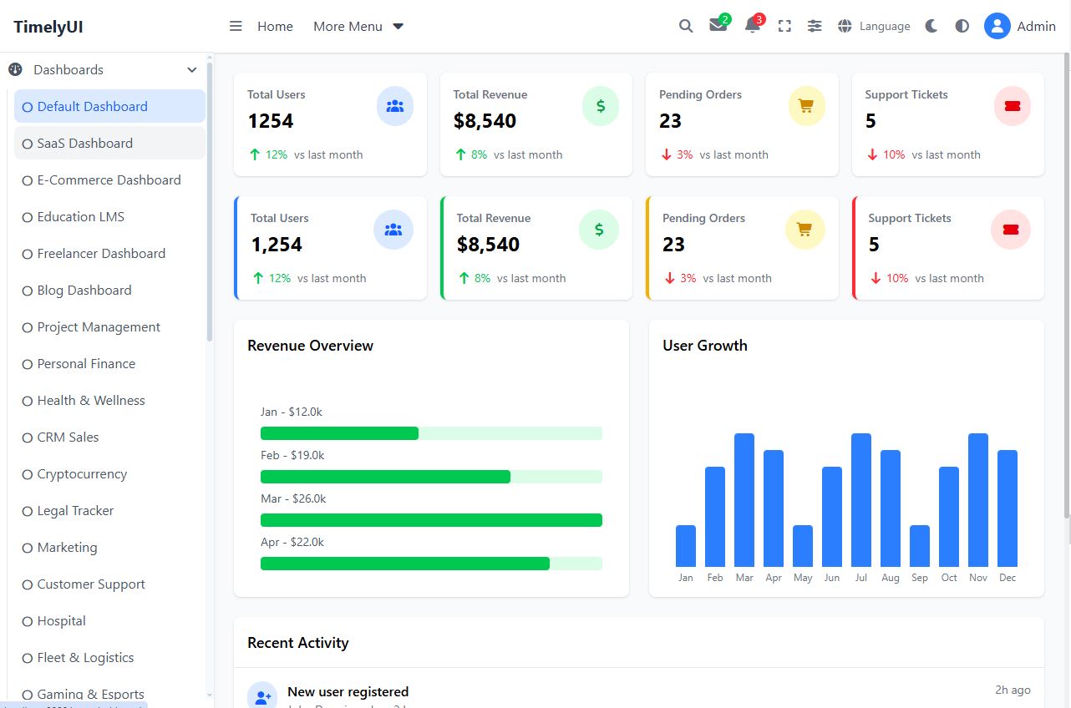The width and height of the screenshot is (1071, 708).
Task: Open the notifications bell icon
Action: tap(752, 26)
